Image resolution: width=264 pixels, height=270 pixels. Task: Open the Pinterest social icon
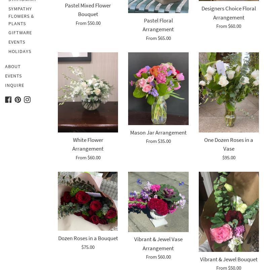(17, 100)
